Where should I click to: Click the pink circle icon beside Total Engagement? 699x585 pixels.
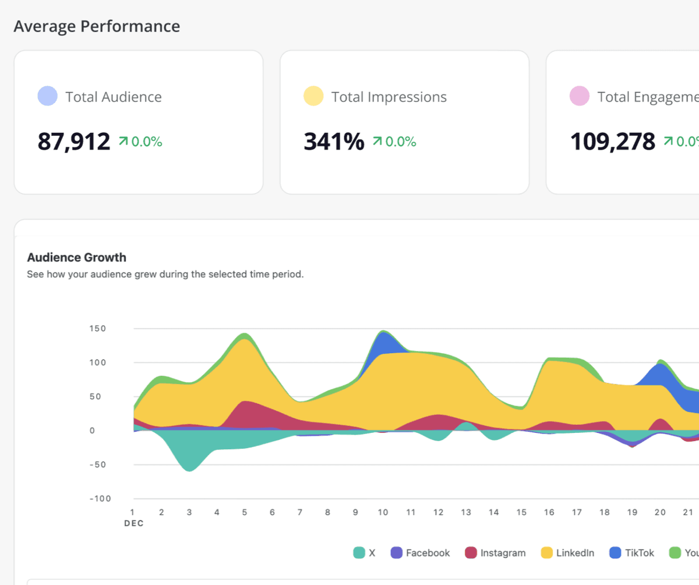[x=579, y=96]
